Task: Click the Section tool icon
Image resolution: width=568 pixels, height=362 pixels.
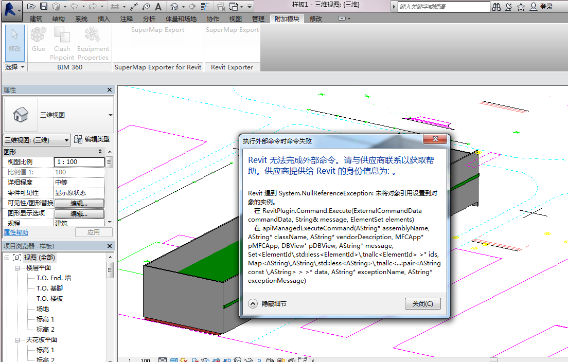Action: 192,6
